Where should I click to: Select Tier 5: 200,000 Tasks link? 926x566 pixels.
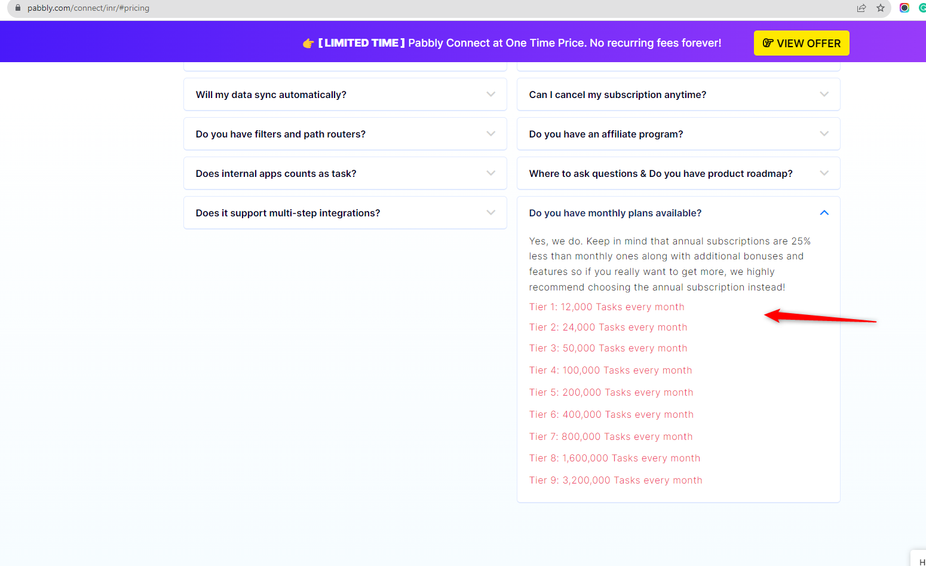(611, 392)
